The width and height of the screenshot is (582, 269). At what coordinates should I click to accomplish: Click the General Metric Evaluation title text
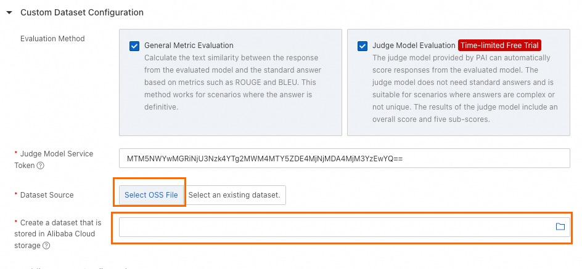189,46
